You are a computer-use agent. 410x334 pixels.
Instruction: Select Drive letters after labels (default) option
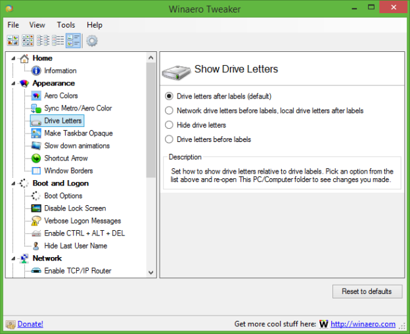pyautogui.click(x=218, y=96)
